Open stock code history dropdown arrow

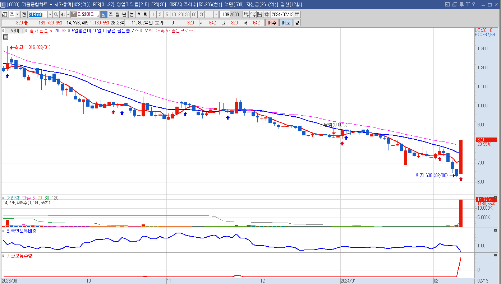50,14
